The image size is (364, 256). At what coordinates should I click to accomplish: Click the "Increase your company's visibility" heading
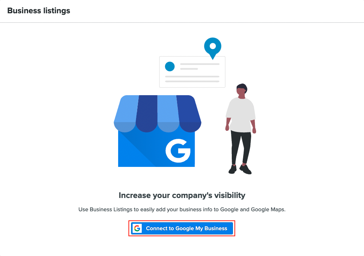[182, 195]
